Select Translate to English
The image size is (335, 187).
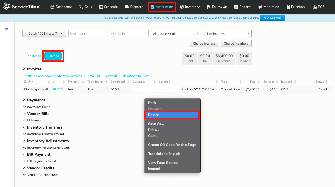coord(172,154)
